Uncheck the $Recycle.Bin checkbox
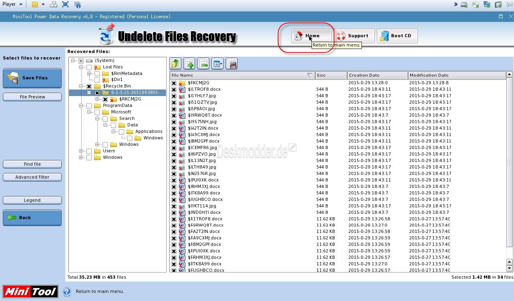514x301 pixels. point(89,86)
